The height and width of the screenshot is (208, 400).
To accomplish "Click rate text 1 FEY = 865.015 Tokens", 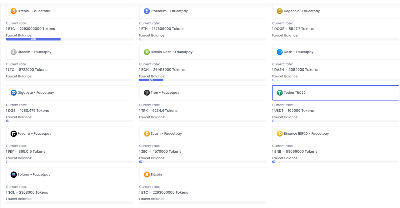I will click(26, 151).
